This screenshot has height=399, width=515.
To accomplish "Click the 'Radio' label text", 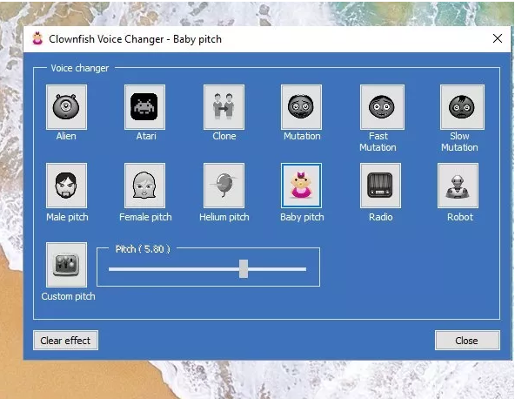I will click(381, 217).
